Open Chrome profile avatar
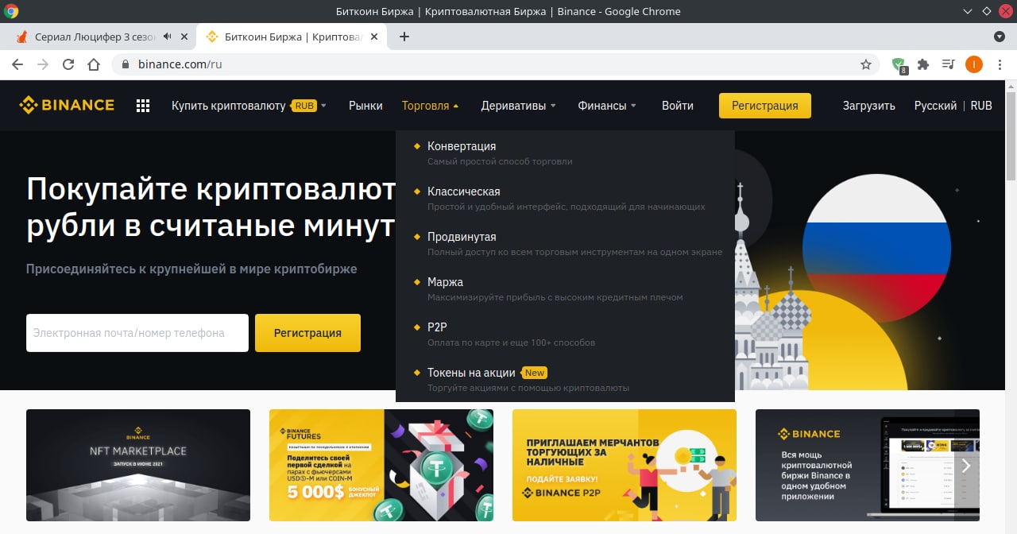1017x534 pixels. (974, 64)
